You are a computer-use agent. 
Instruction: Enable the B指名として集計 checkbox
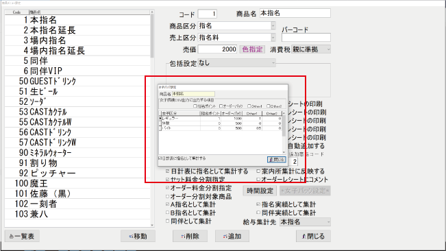168,213
